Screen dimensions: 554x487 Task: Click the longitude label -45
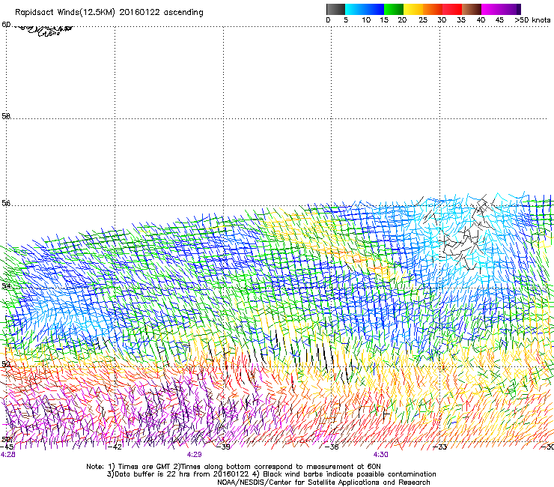click(x=7, y=447)
